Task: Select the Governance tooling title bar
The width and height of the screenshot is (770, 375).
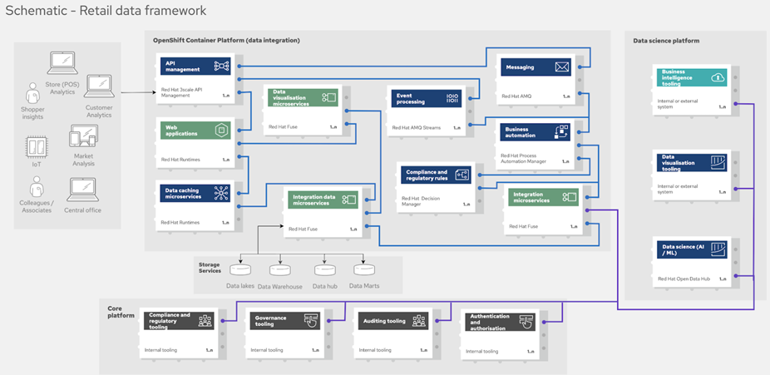Action: click(x=284, y=321)
